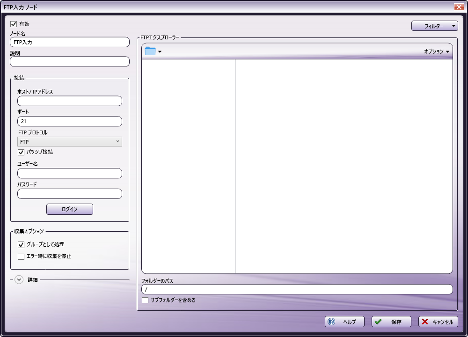The width and height of the screenshot is (468, 337).
Task: Check the サブフォルダーを含める checkbox
Action: click(145, 300)
